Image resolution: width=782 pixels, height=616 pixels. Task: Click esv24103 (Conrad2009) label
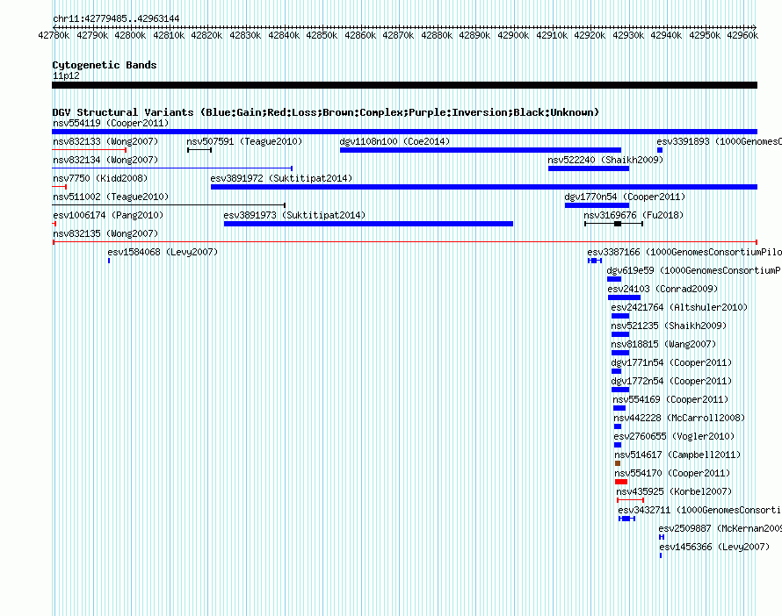[x=663, y=289]
